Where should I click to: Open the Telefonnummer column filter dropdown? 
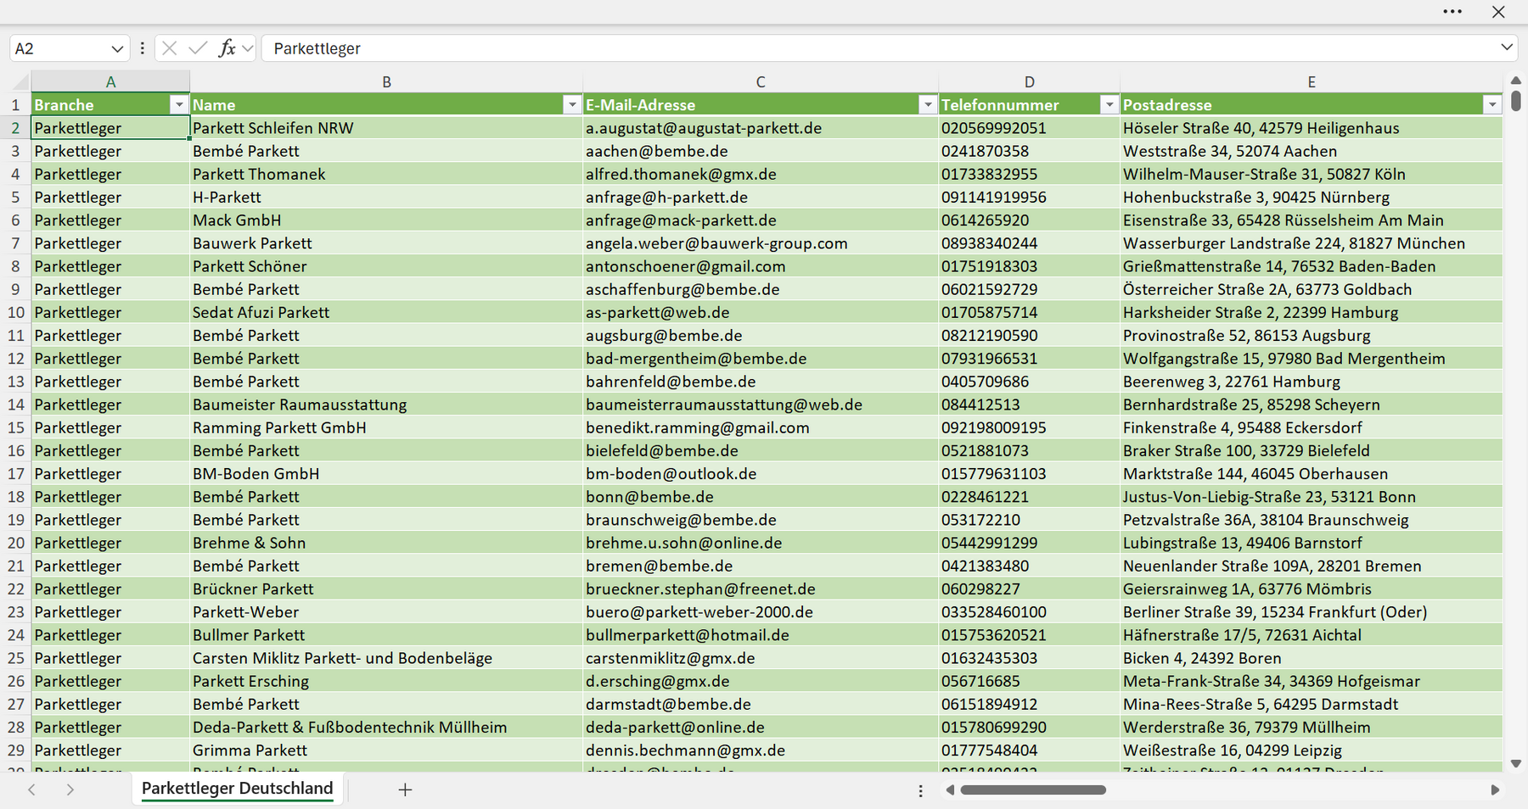tap(1109, 104)
